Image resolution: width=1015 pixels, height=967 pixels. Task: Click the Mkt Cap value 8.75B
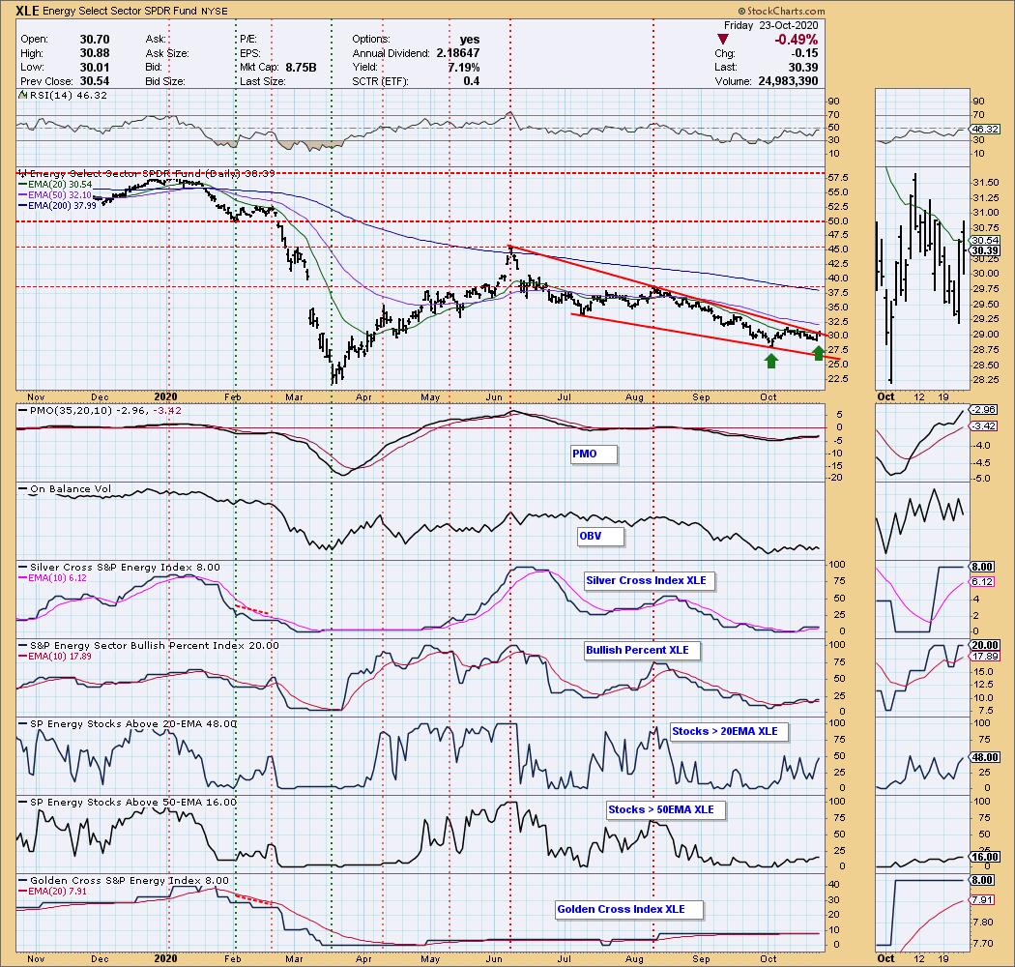point(301,68)
